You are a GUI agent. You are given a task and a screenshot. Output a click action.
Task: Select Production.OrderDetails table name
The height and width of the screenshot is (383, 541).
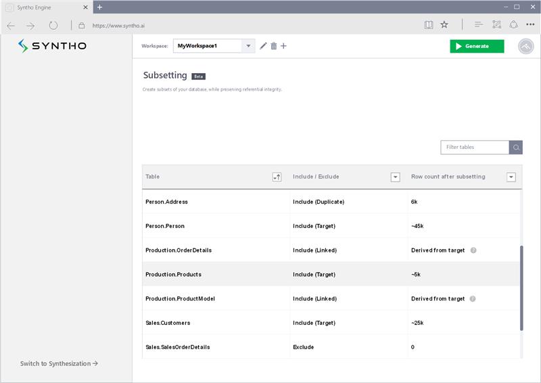pos(179,250)
